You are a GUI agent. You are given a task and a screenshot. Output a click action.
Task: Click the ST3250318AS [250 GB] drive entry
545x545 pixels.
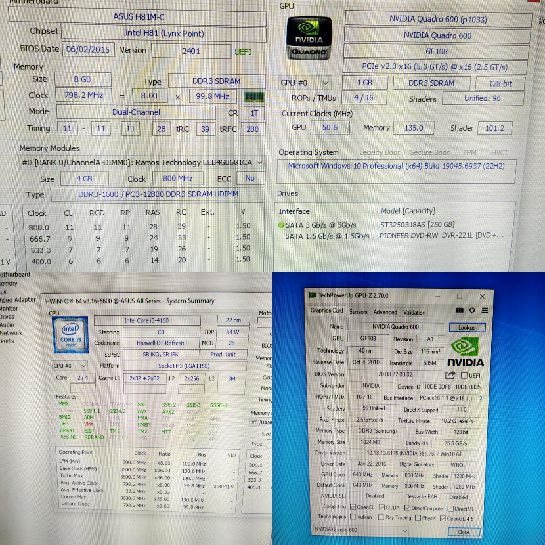[x=417, y=225]
